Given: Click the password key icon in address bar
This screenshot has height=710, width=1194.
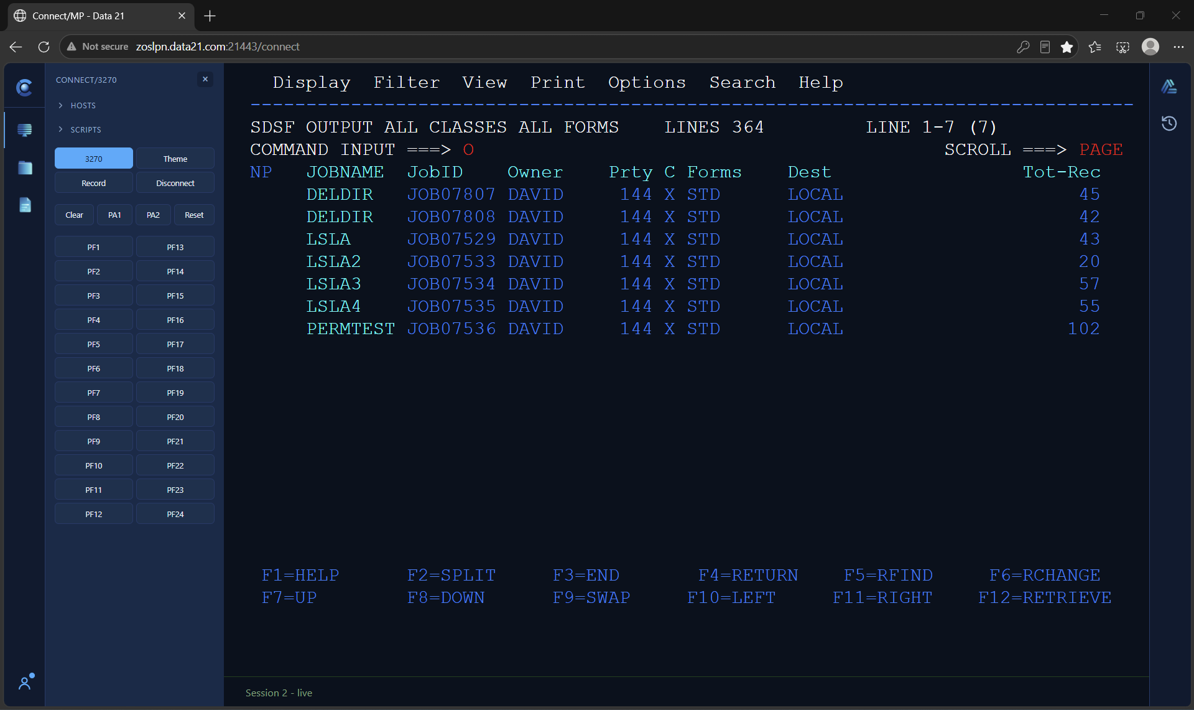Looking at the screenshot, I should pos(1023,47).
